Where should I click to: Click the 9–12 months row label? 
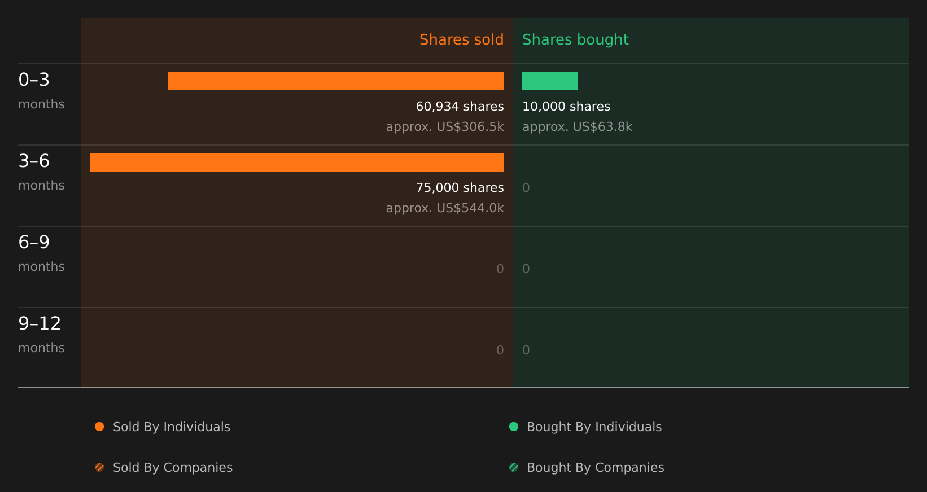point(41,335)
